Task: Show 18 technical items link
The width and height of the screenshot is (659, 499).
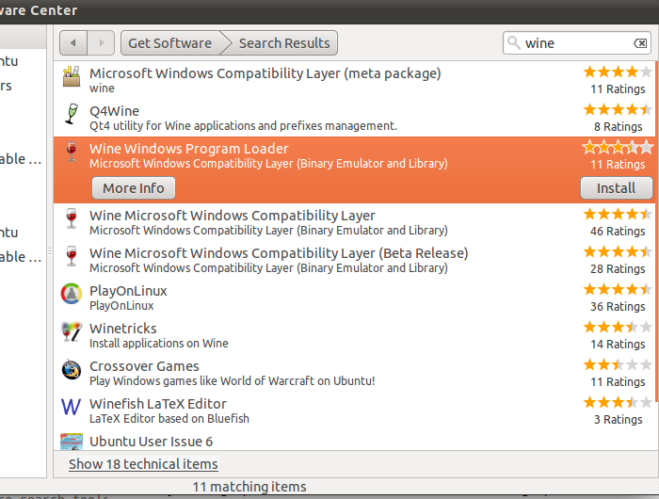Action: point(143,464)
